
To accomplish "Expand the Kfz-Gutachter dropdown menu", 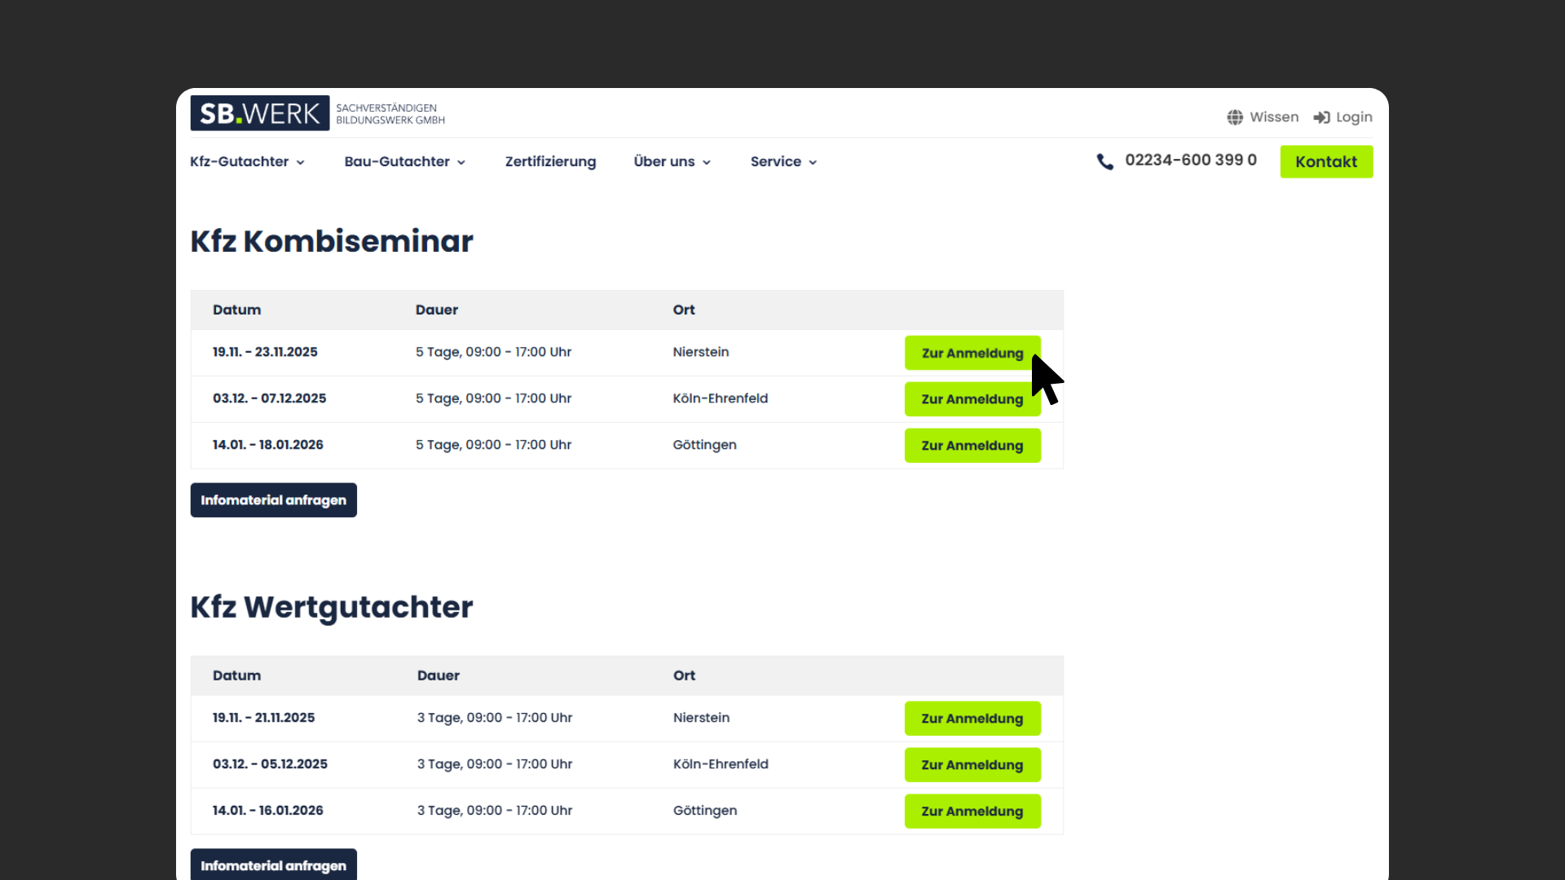I will tap(247, 161).
